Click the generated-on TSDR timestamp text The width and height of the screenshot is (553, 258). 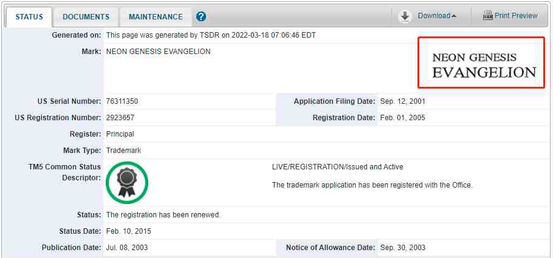pyautogui.click(x=211, y=35)
